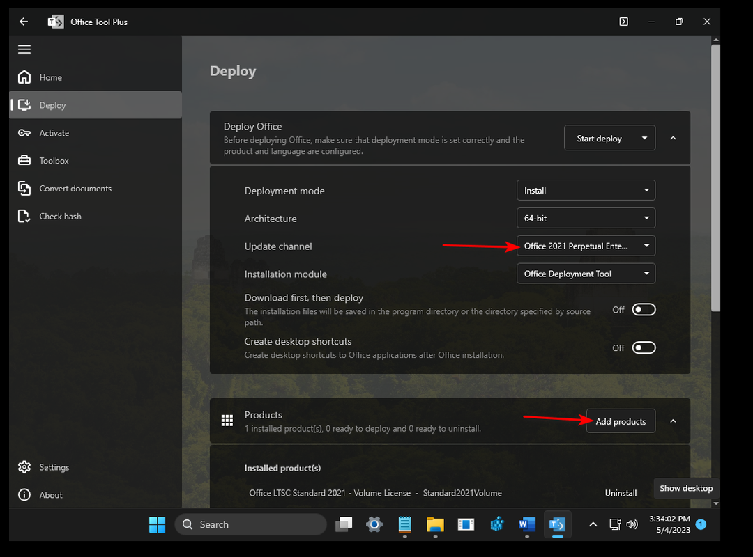Click the Toolbox briefcase icon
The image size is (753, 557).
pos(24,160)
